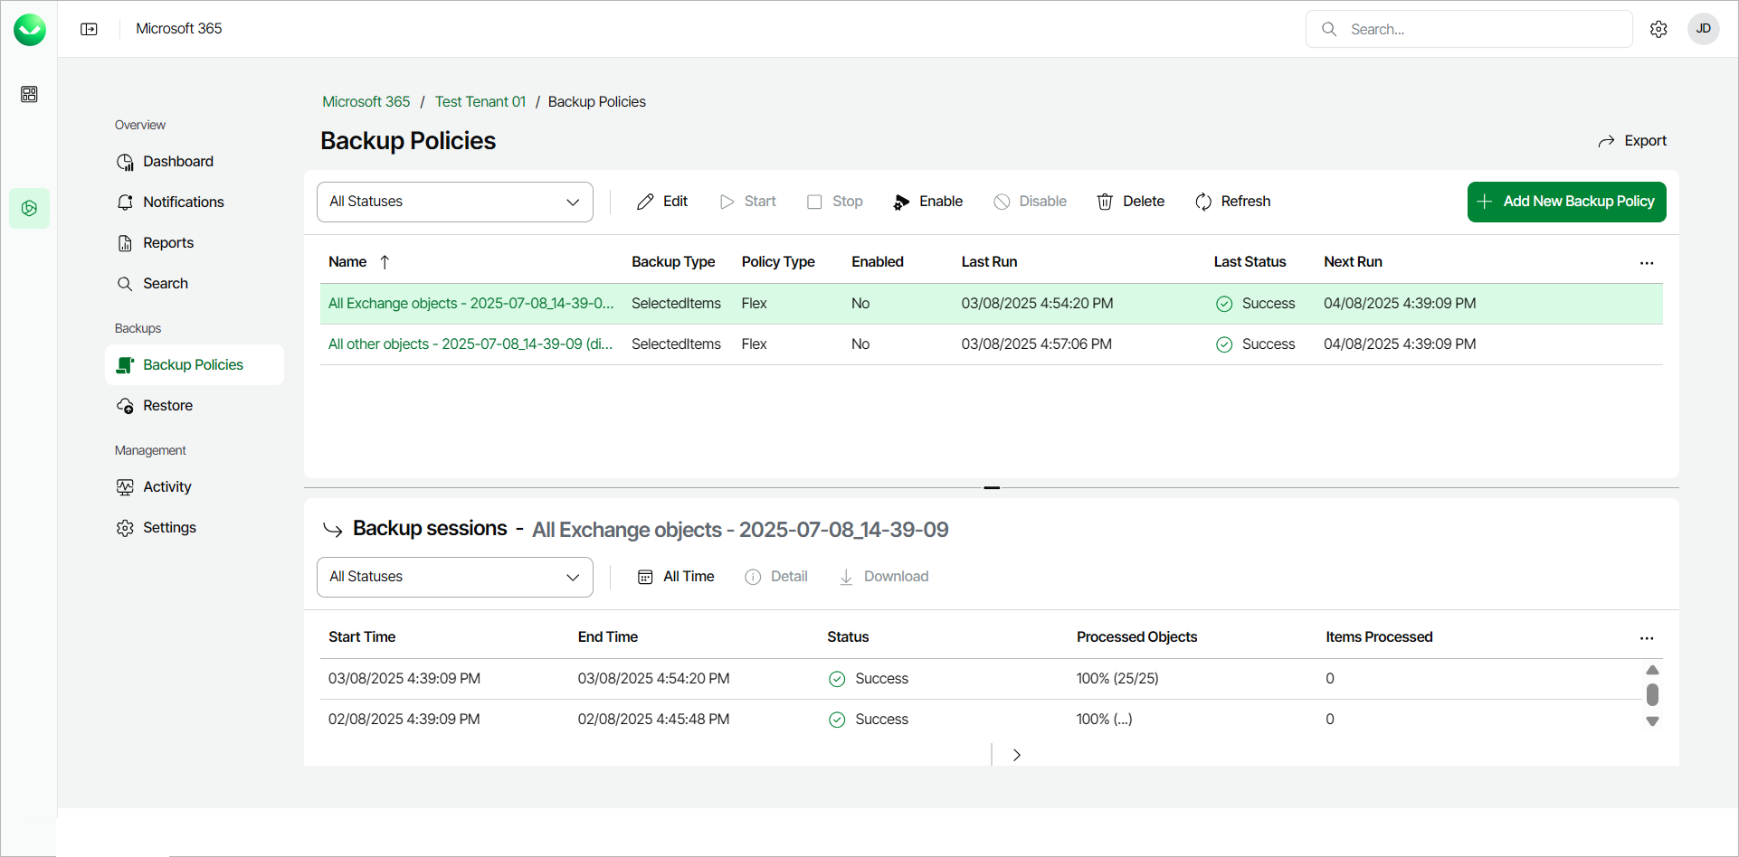This screenshot has width=1739, height=857.
Task: Open the backup sessions All Statuses dropdown
Action: pyautogui.click(x=454, y=577)
